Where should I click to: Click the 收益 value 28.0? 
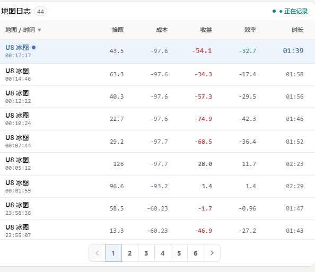tap(205, 164)
